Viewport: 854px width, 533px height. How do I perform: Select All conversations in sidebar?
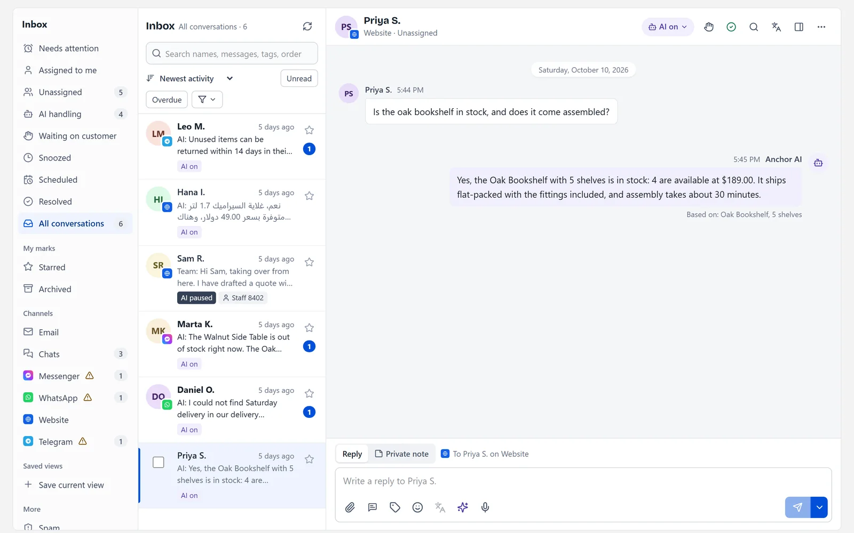pos(75,223)
